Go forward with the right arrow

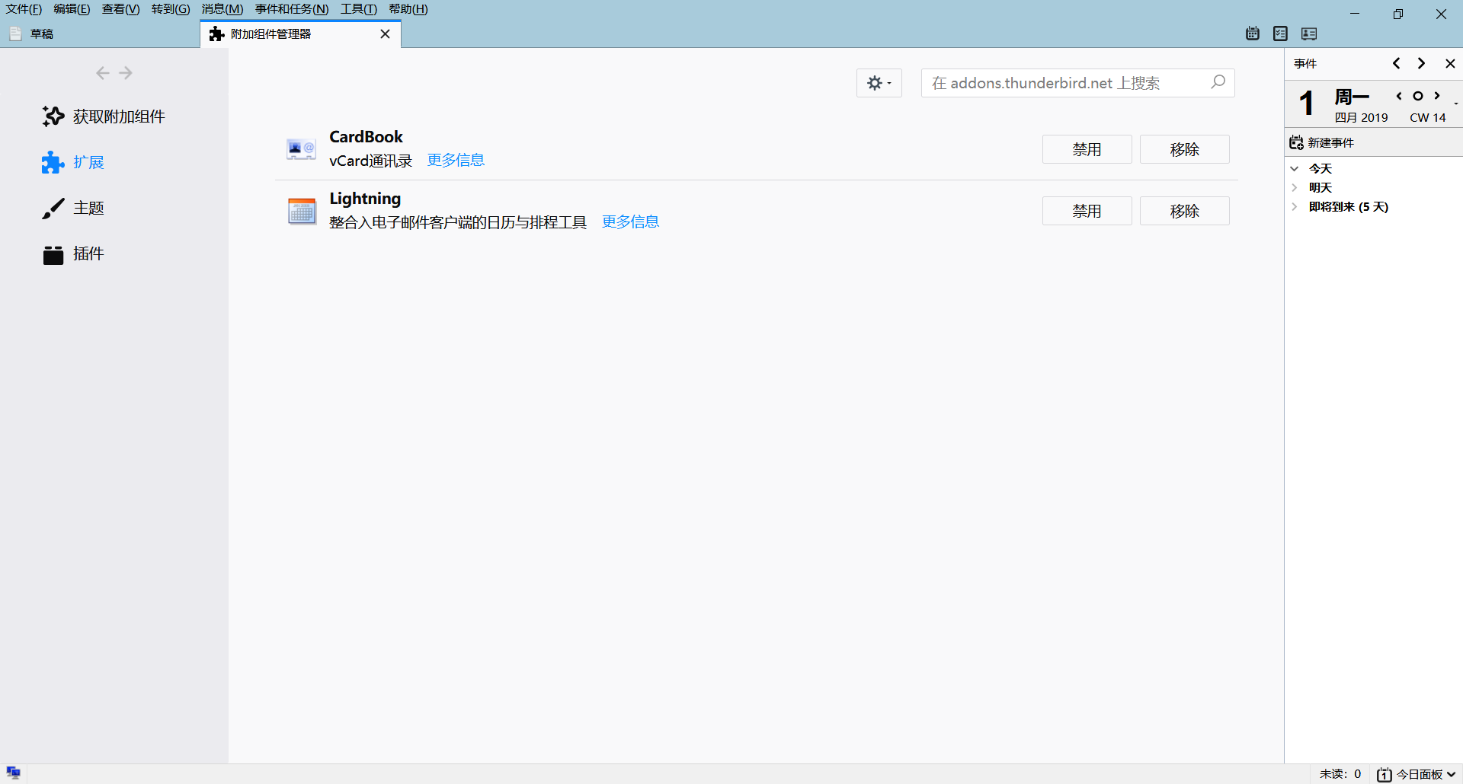click(x=126, y=73)
